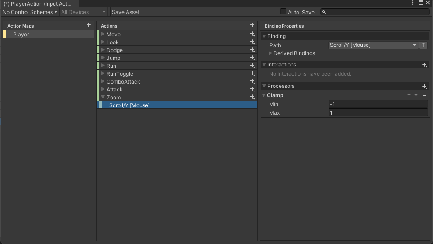Remove the Clamp processor with minus icon

click(424, 95)
